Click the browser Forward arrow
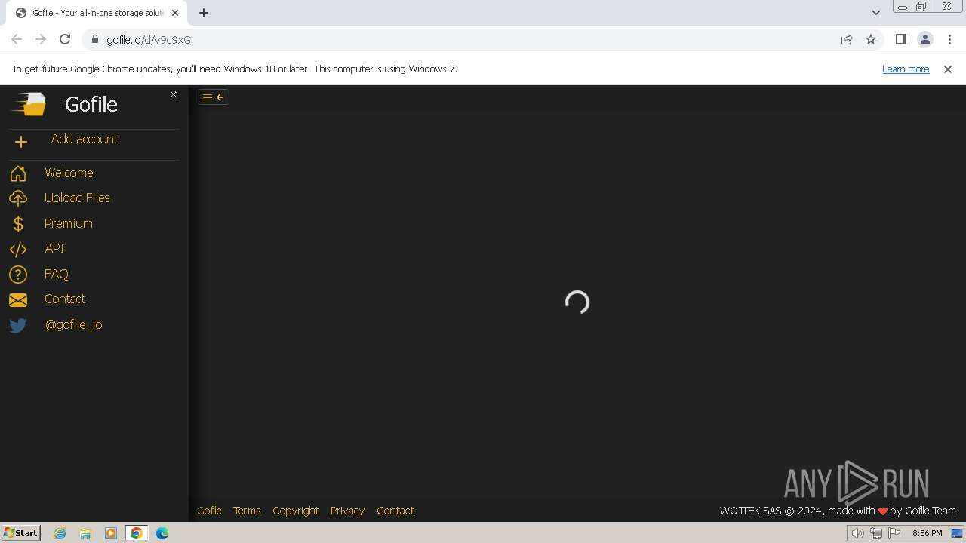 tap(41, 39)
